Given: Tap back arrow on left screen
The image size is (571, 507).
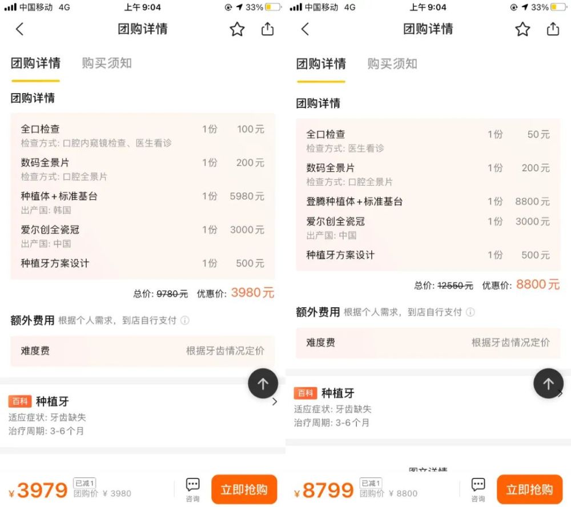Looking at the screenshot, I should point(19,29).
